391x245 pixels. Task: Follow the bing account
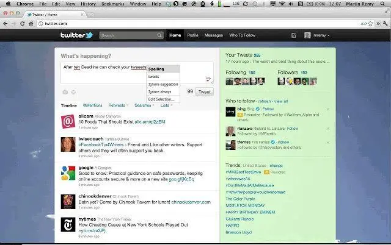coord(268,109)
